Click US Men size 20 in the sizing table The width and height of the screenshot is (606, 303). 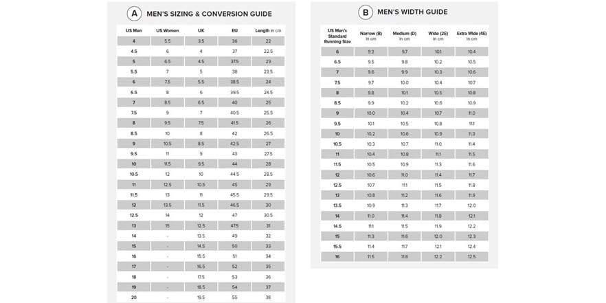click(x=134, y=297)
